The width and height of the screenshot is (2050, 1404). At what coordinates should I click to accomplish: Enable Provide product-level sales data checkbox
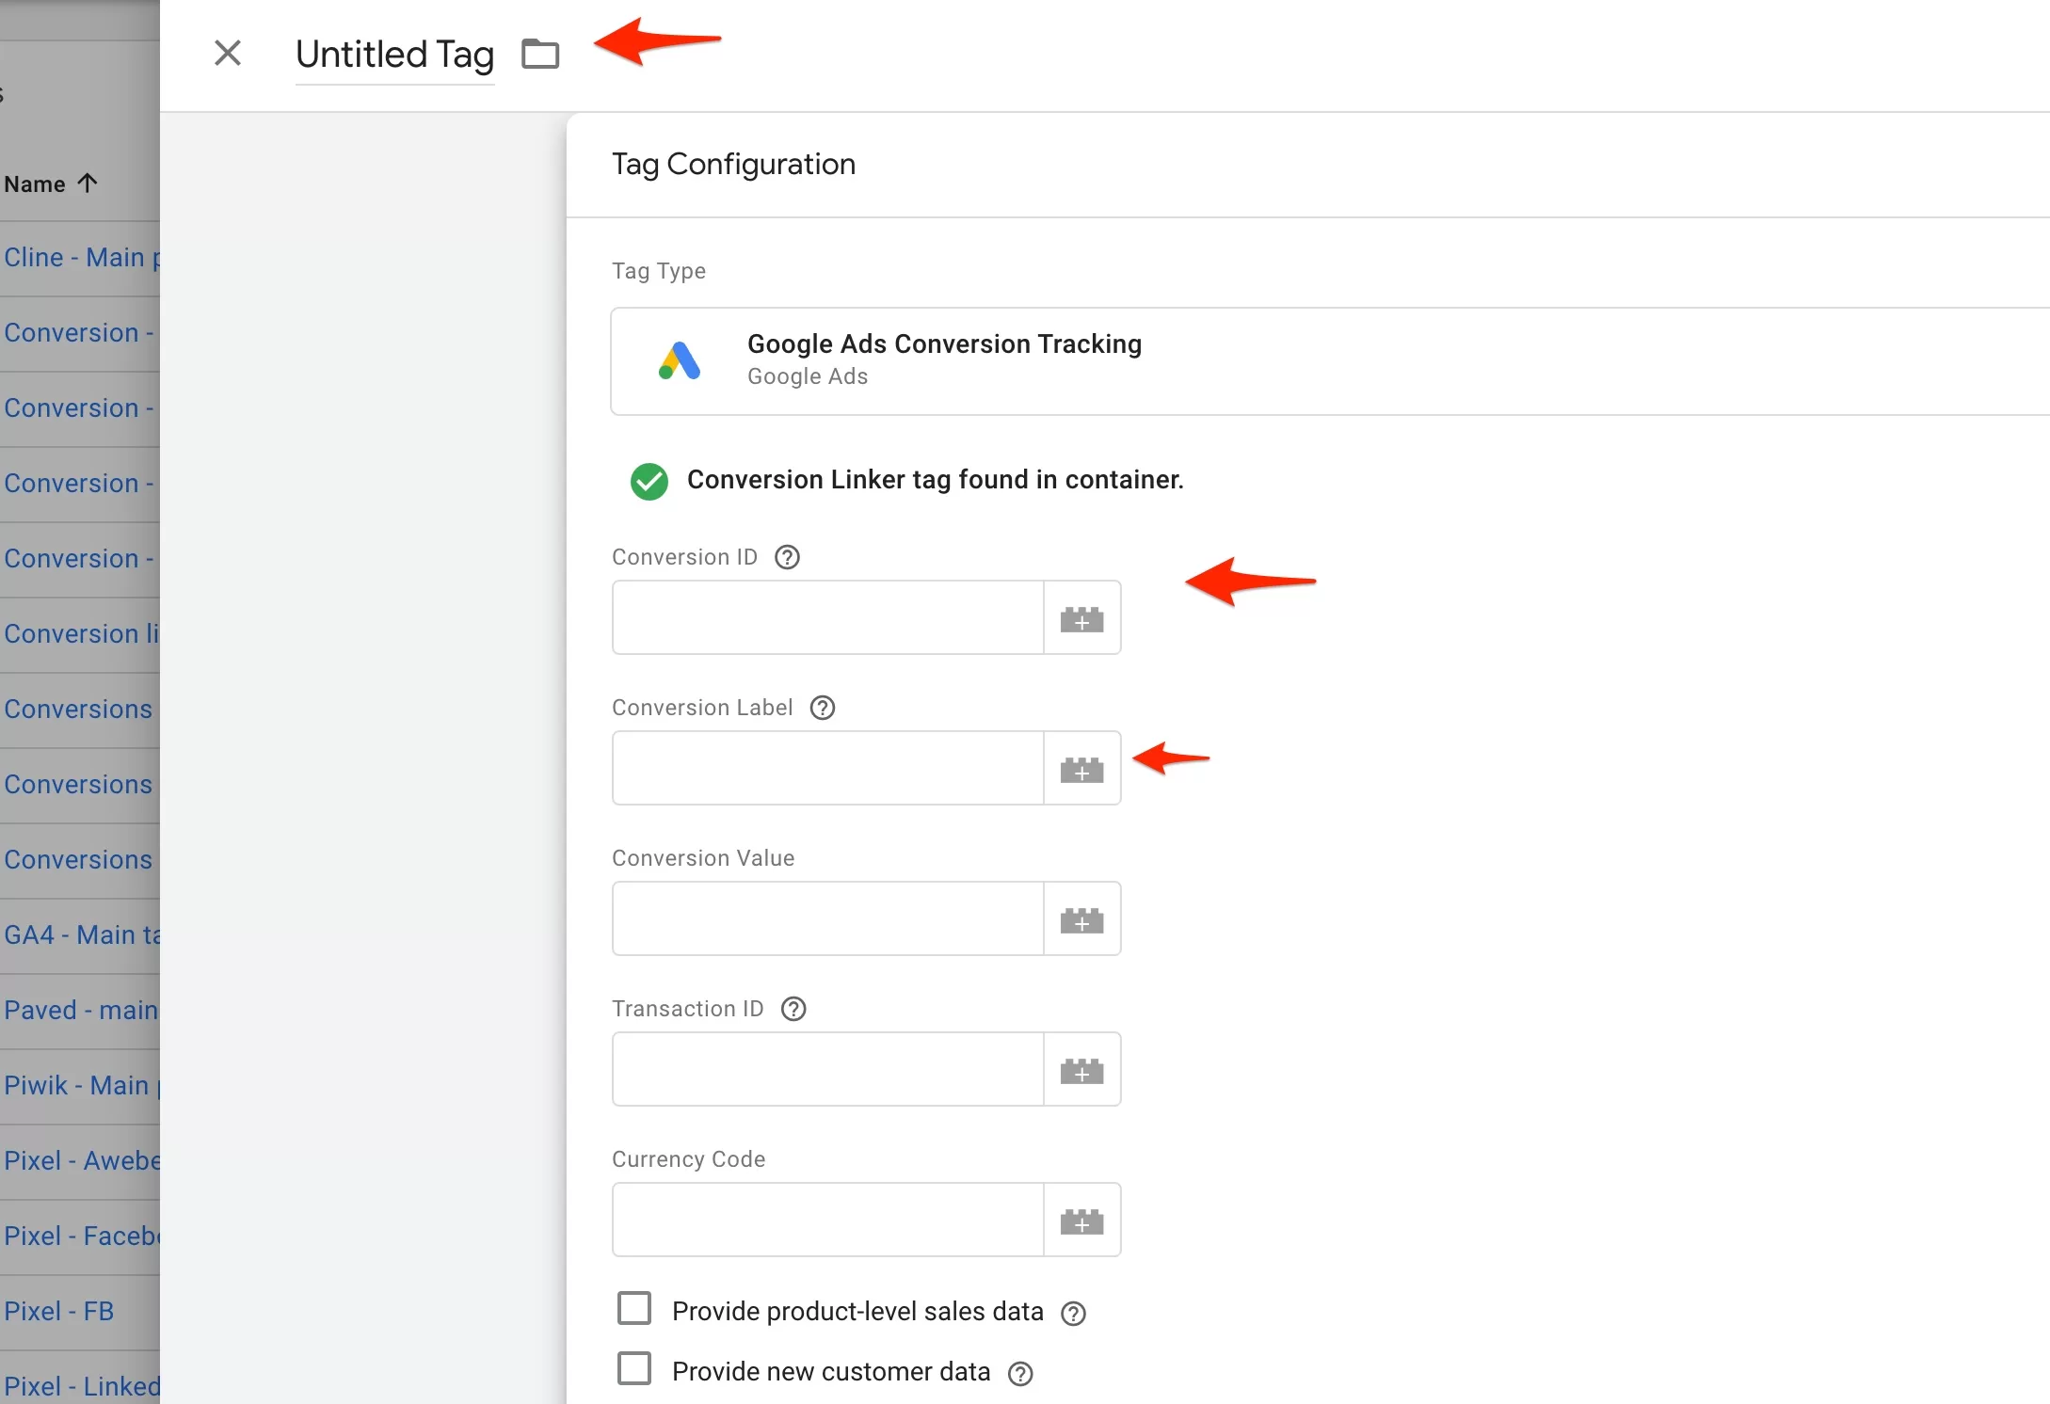coord(634,1308)
